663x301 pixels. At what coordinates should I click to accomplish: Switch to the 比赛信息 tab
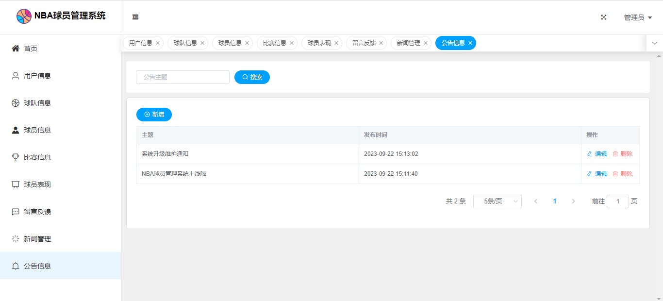tap(274, 43)
